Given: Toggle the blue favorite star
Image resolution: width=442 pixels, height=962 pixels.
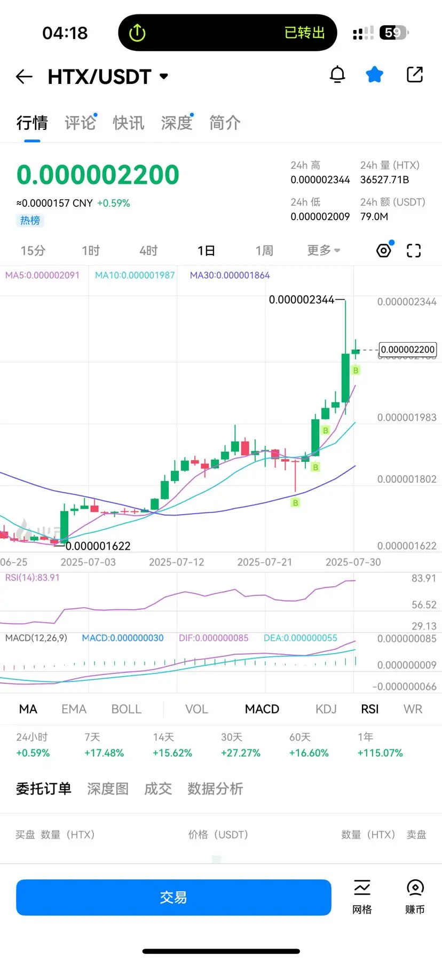Looking at the screenshot, I should tap(375, 75).
